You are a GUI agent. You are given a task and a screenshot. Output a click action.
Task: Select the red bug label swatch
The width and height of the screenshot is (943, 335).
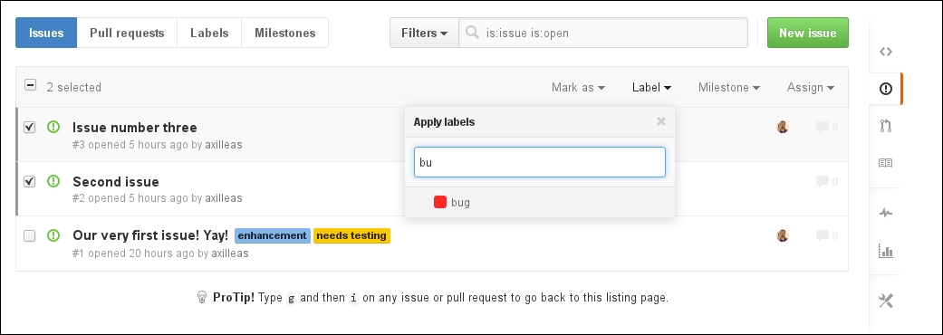440,202
